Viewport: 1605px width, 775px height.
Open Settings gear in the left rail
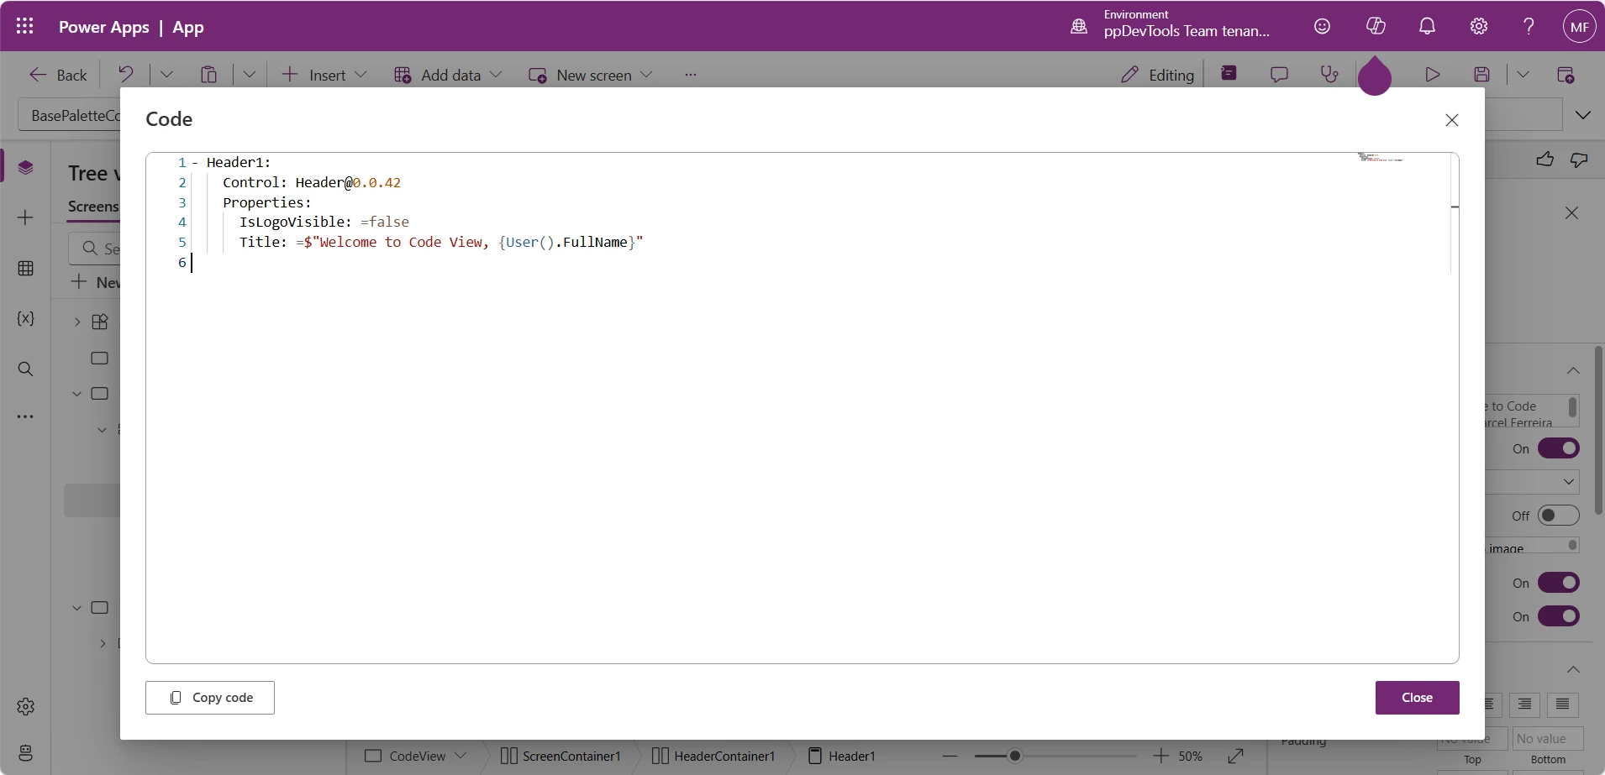coord(25,707)
